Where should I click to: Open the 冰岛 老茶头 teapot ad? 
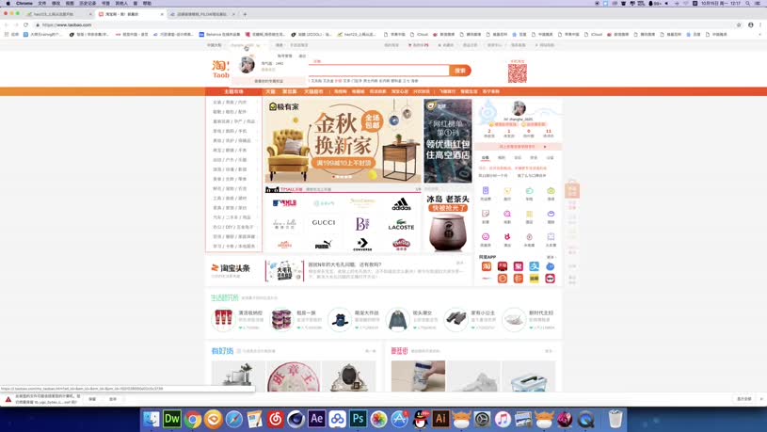click(x=448, y=223)
